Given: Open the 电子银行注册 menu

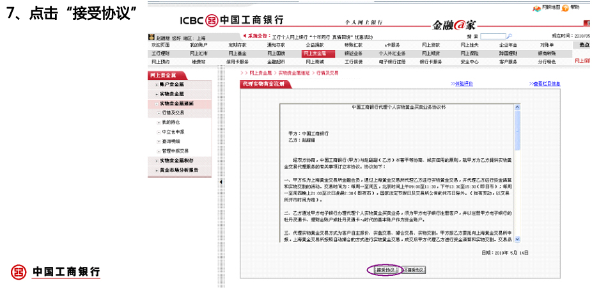Looking at the screenshot, I should click(x=393, y=61).
